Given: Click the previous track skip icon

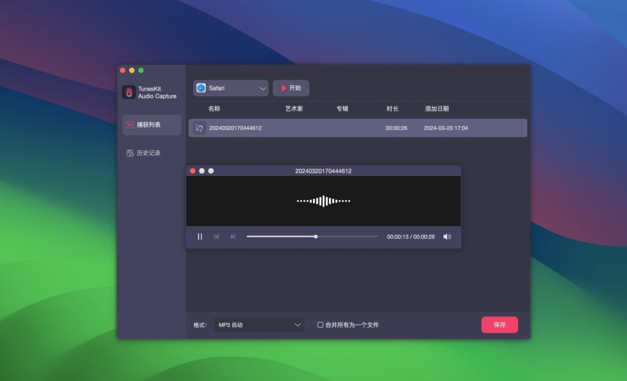Looking at the screenshot, I should point(216,237).
